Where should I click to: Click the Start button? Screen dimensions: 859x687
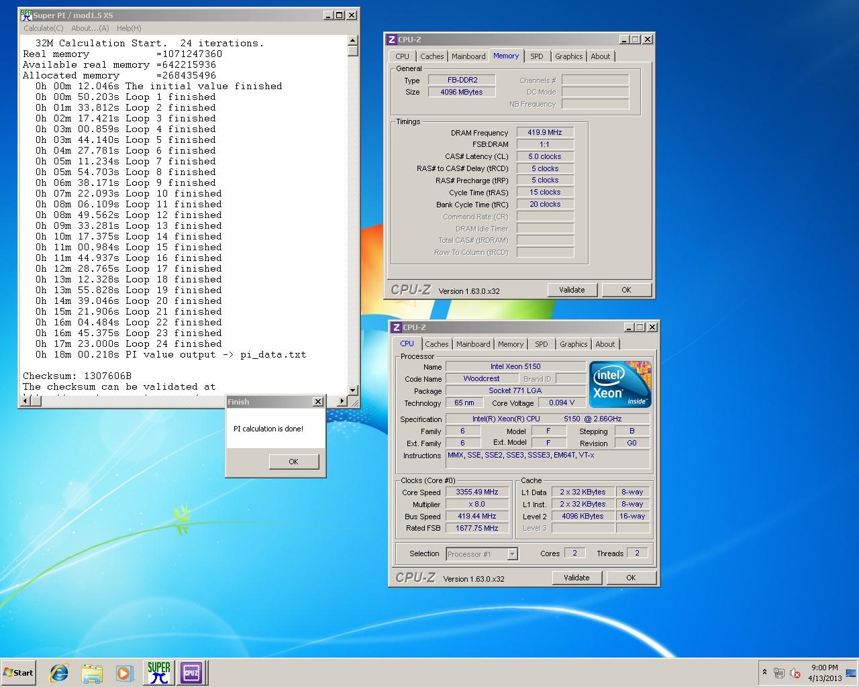[x=18, y=673]
